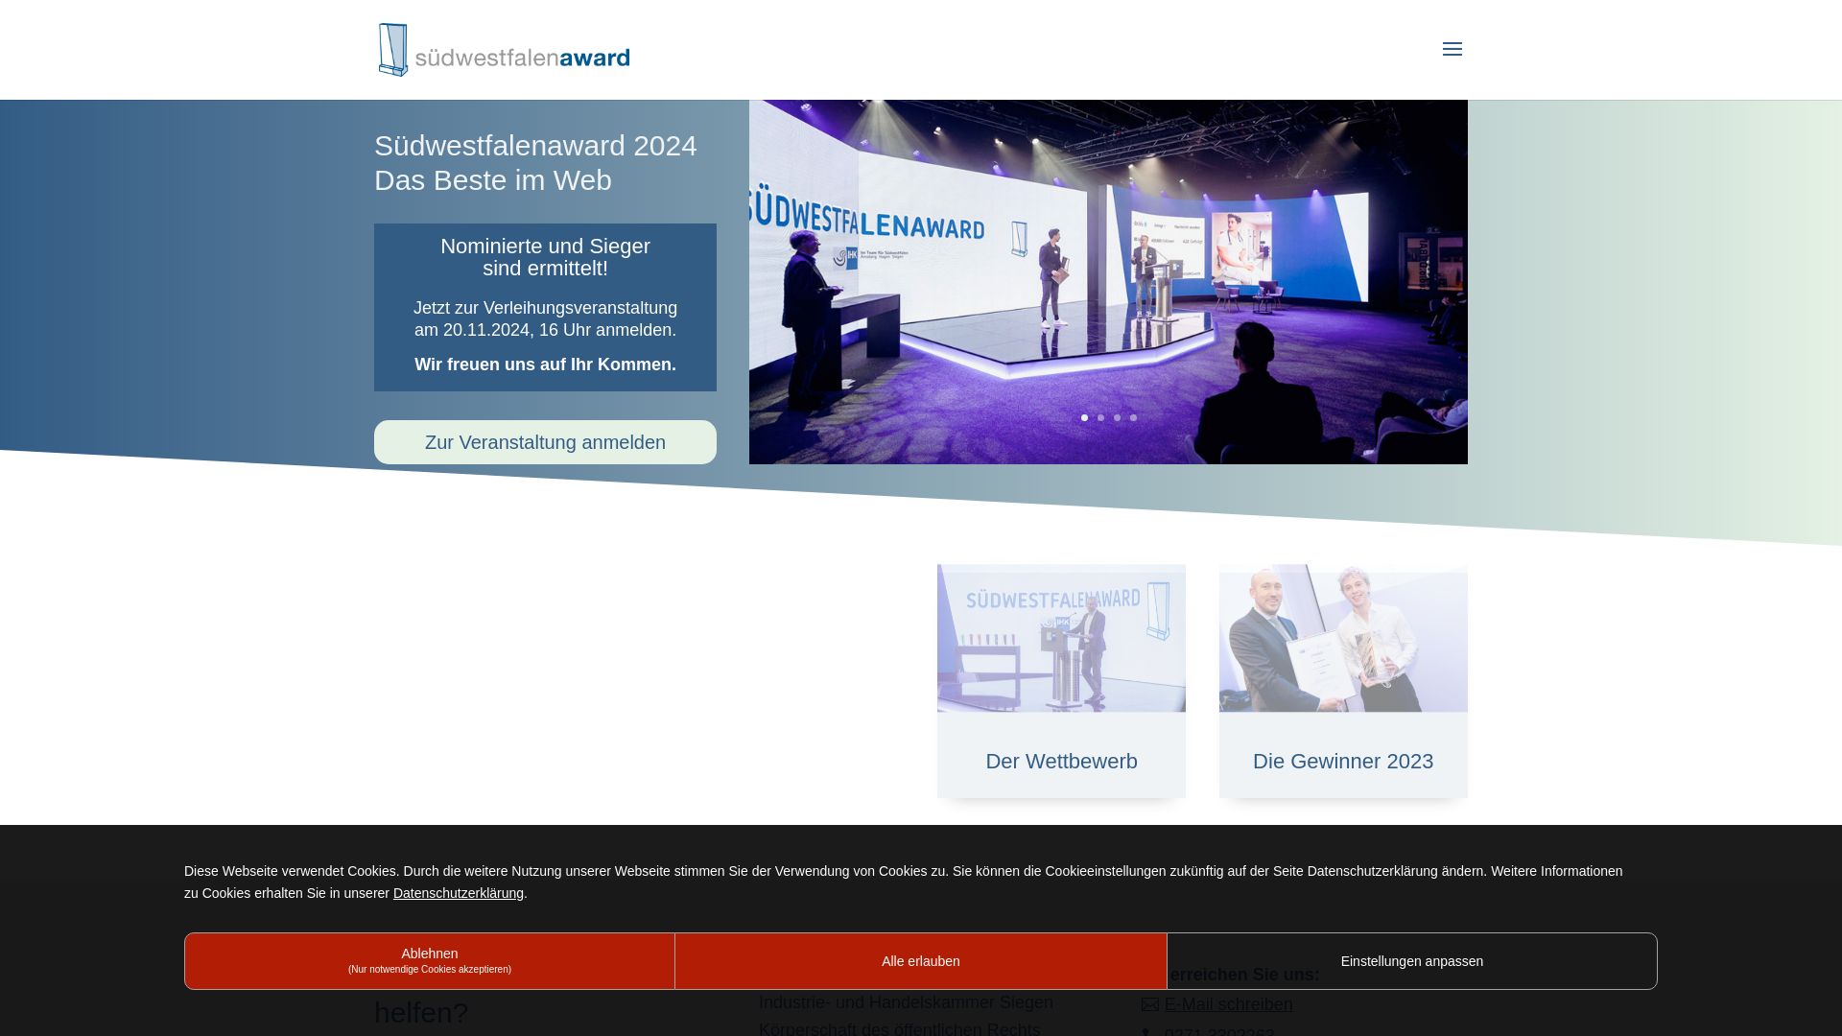Open the hamburger navigation menu
Image resolution: width=1842 pixels, height=1036 pixels.
(1452, 49)
